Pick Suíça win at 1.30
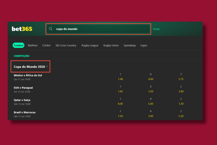This screenshot has width=217, height=145. 181,104
